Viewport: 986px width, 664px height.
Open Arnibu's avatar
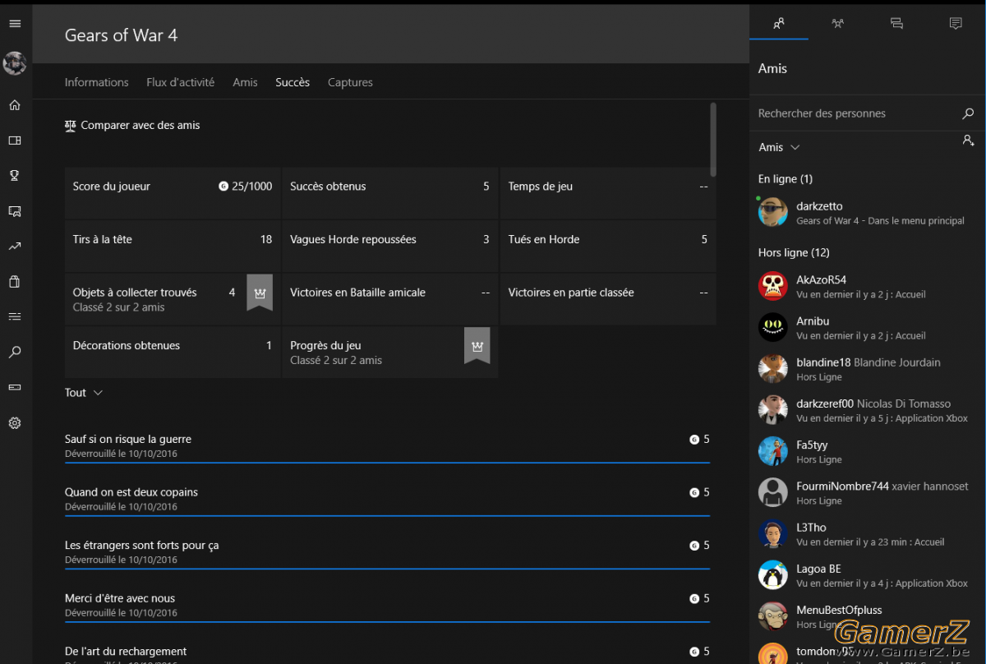(772, 327)
